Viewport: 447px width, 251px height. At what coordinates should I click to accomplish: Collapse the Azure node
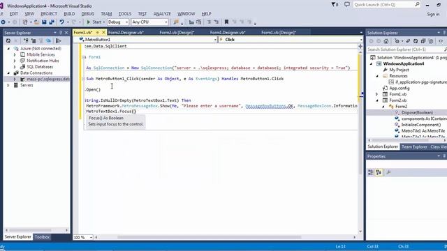(x=8, y=49)
